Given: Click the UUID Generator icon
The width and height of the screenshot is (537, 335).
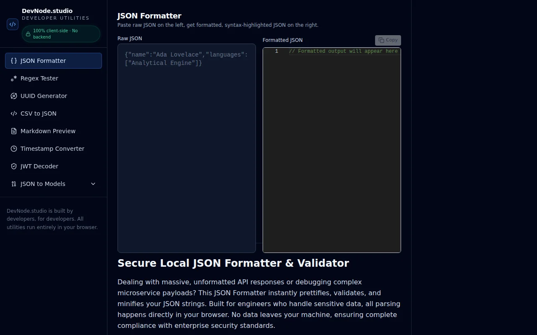Looking at the screenshot, I should pyautogui.click(x=14, y=96).
